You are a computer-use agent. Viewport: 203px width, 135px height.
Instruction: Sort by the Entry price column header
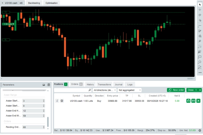coord(113,96)
